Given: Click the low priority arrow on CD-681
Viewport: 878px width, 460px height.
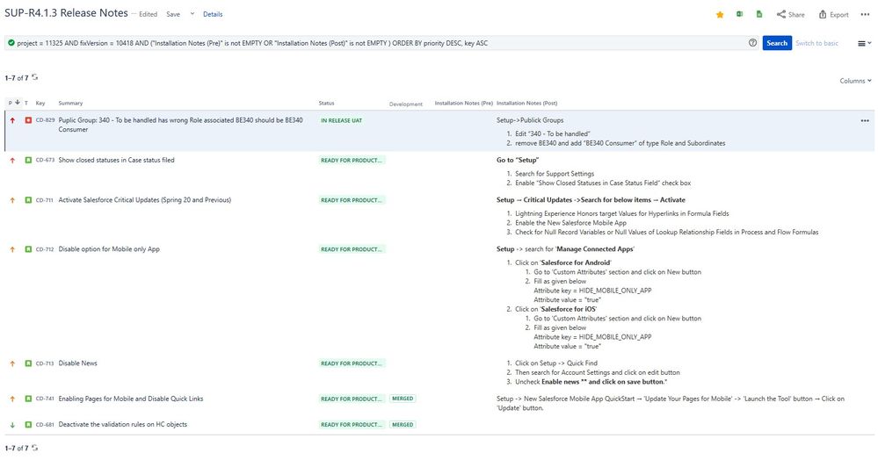Looking at the screenshot, I should 12,425.
